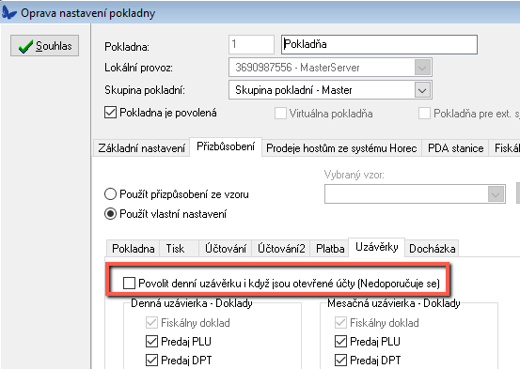This screenshot has width=520, height=369.
Task: Click the Skupina pokladní label
Action: 145,90
